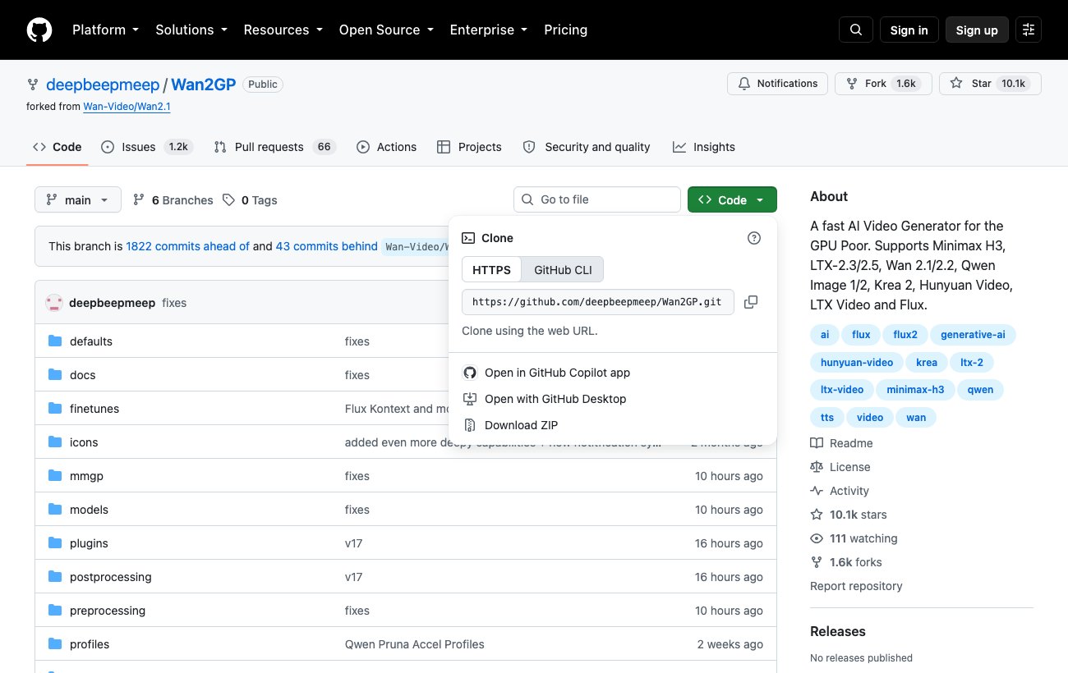Click the defaults folder icon
This screenshot has height=673, width=1068.
(55, 341)
